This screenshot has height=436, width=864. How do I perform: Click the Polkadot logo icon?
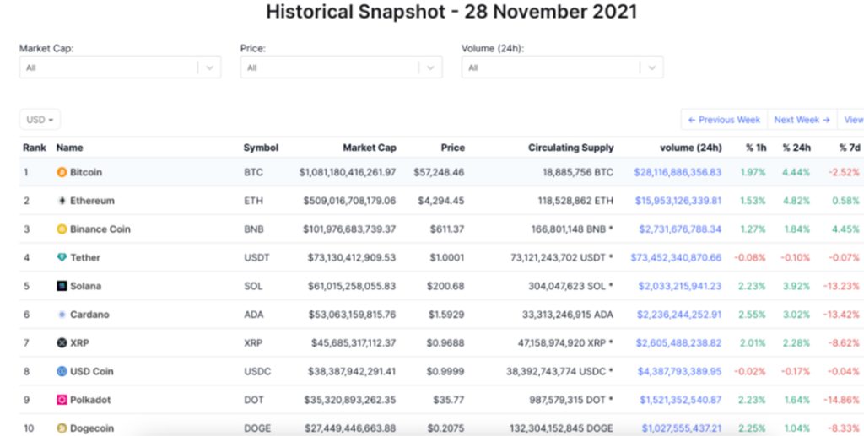point(62,400)
